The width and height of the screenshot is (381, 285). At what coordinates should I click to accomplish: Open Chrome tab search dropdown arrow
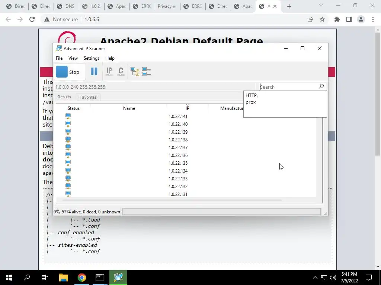point(321,5)
